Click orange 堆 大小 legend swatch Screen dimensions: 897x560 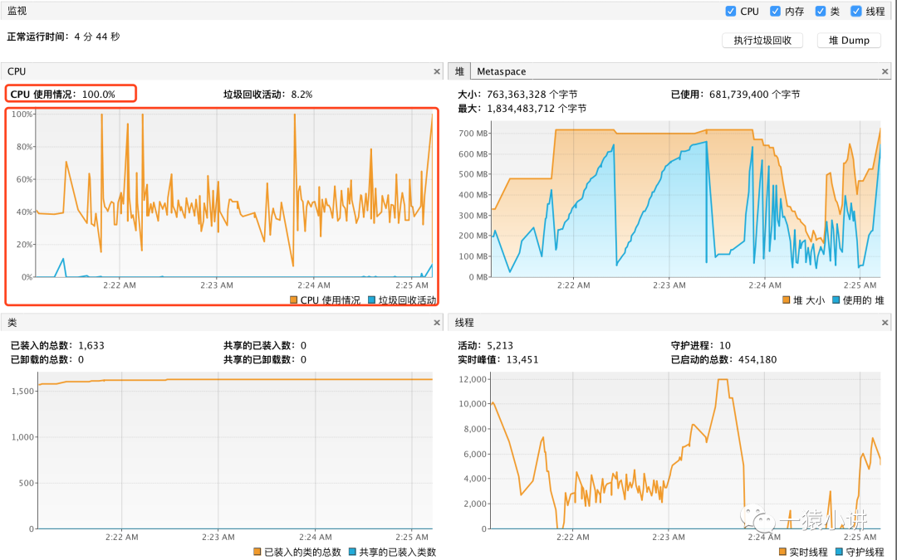click(x=786, y=300)
